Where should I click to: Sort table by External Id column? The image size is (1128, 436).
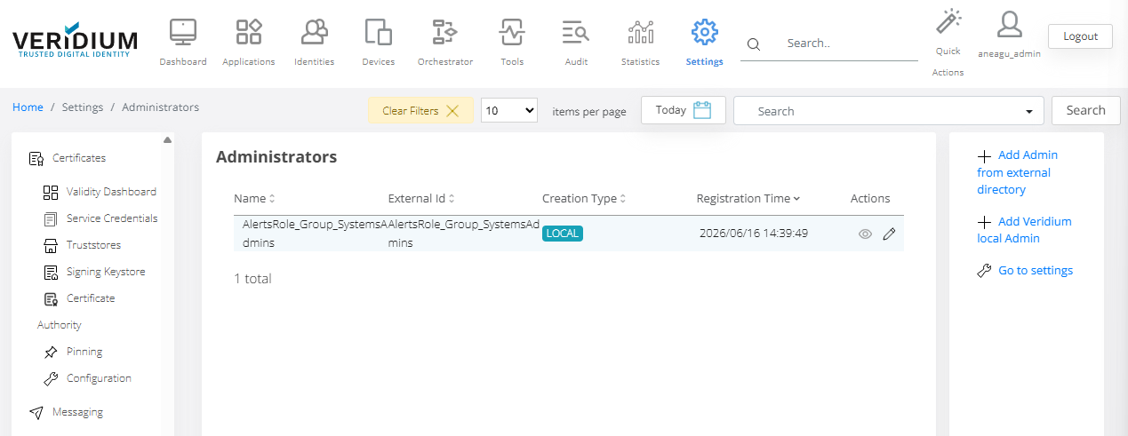(421, 199)
